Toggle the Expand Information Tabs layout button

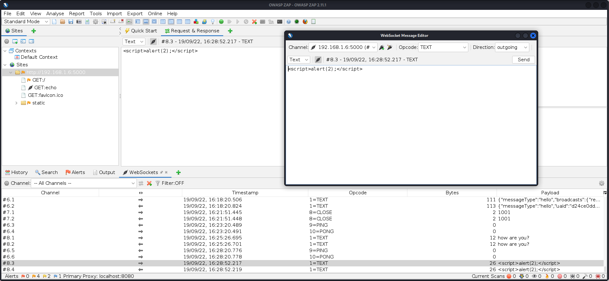pyautogui.click(x=146, y=22)
